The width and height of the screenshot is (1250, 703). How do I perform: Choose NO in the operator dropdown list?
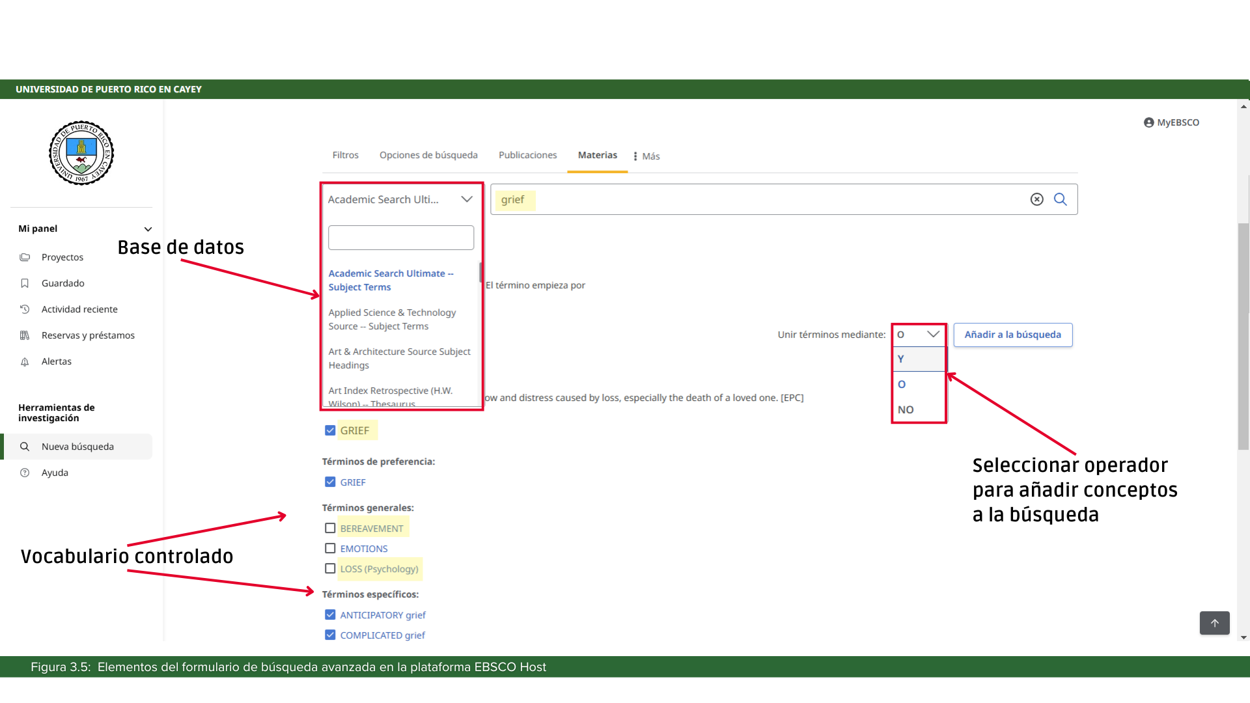pos(906,409)
